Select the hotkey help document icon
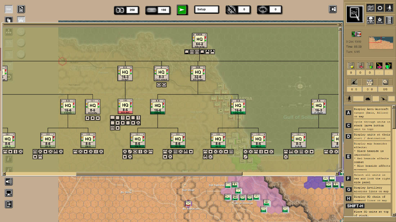This screenshot has width=396, height=222. click(x=355, y=14)
